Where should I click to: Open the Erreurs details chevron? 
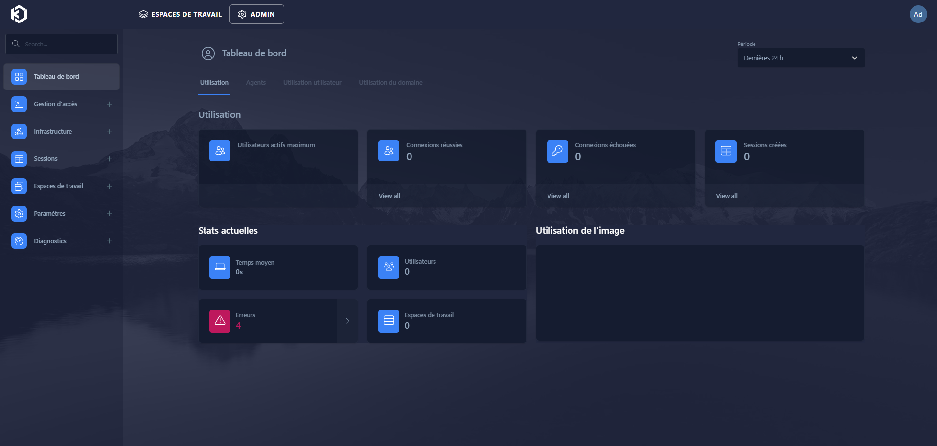click(x=347, y=321)
